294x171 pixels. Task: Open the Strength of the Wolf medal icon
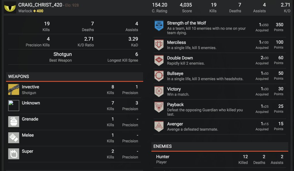[159, 25]
